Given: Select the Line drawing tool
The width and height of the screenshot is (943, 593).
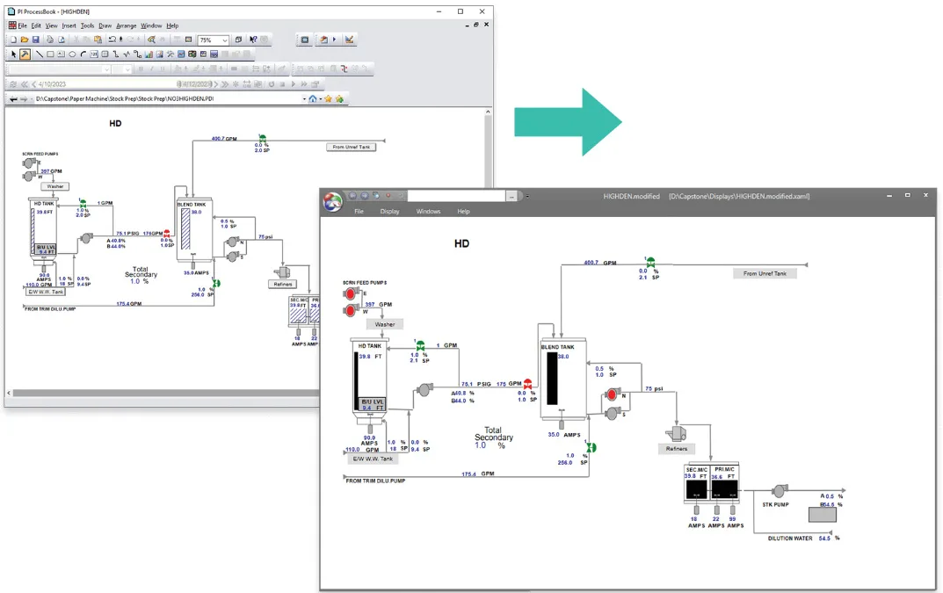Looking at the screenshot, I should click(40, 54).
